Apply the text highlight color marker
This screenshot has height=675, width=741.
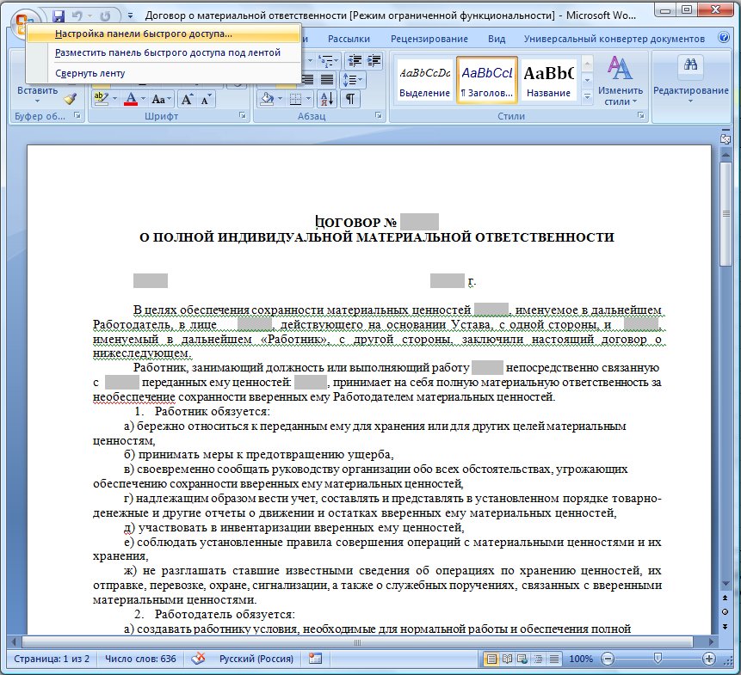click(101, 99)
